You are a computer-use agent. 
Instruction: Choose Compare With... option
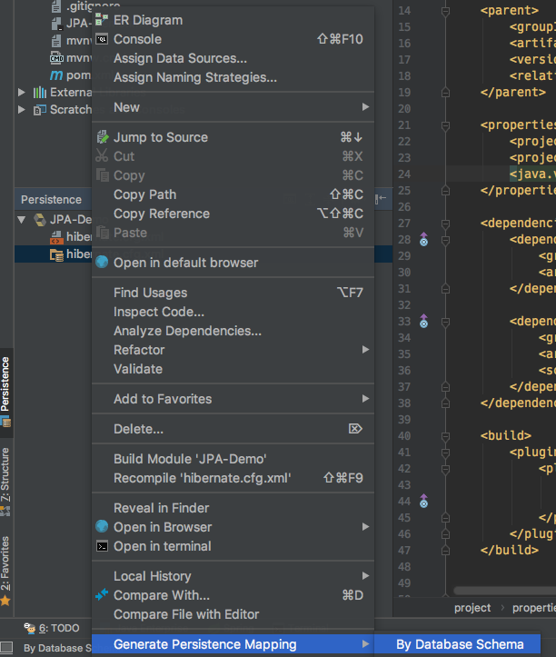point(161,595)
